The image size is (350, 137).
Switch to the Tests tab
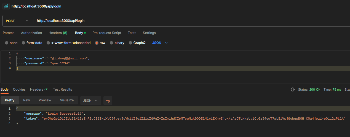[x=132, y=33]
